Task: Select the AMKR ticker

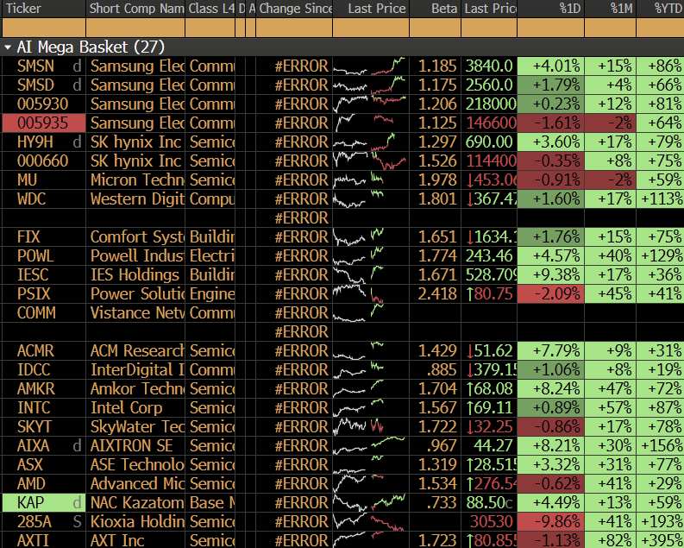Action: coord(35,388)
